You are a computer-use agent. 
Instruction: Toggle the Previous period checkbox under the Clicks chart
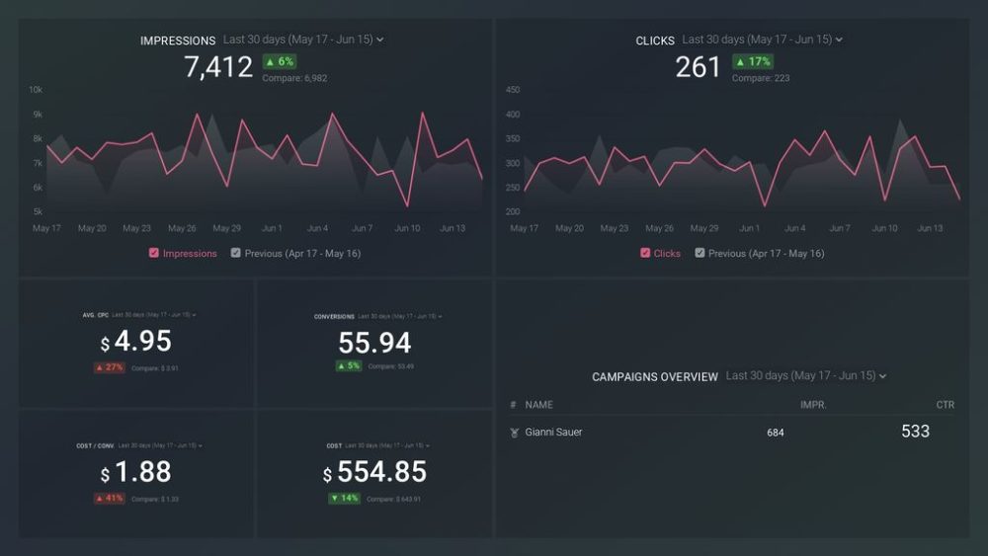click(x=700, y=253)
